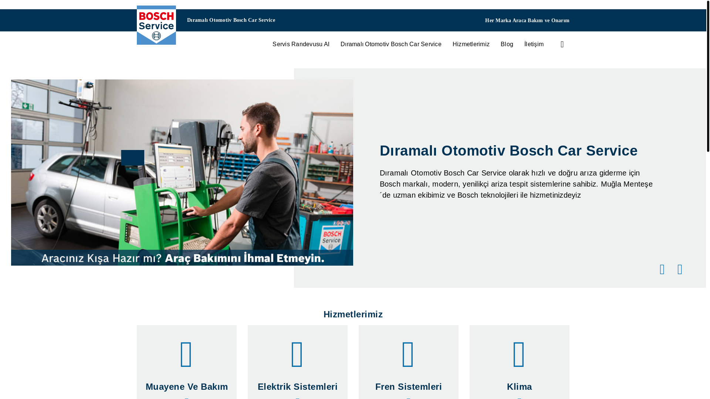
Task: Click 'Her Marka Araca Bakım ve Onarım' text
Action: [527, 21]
